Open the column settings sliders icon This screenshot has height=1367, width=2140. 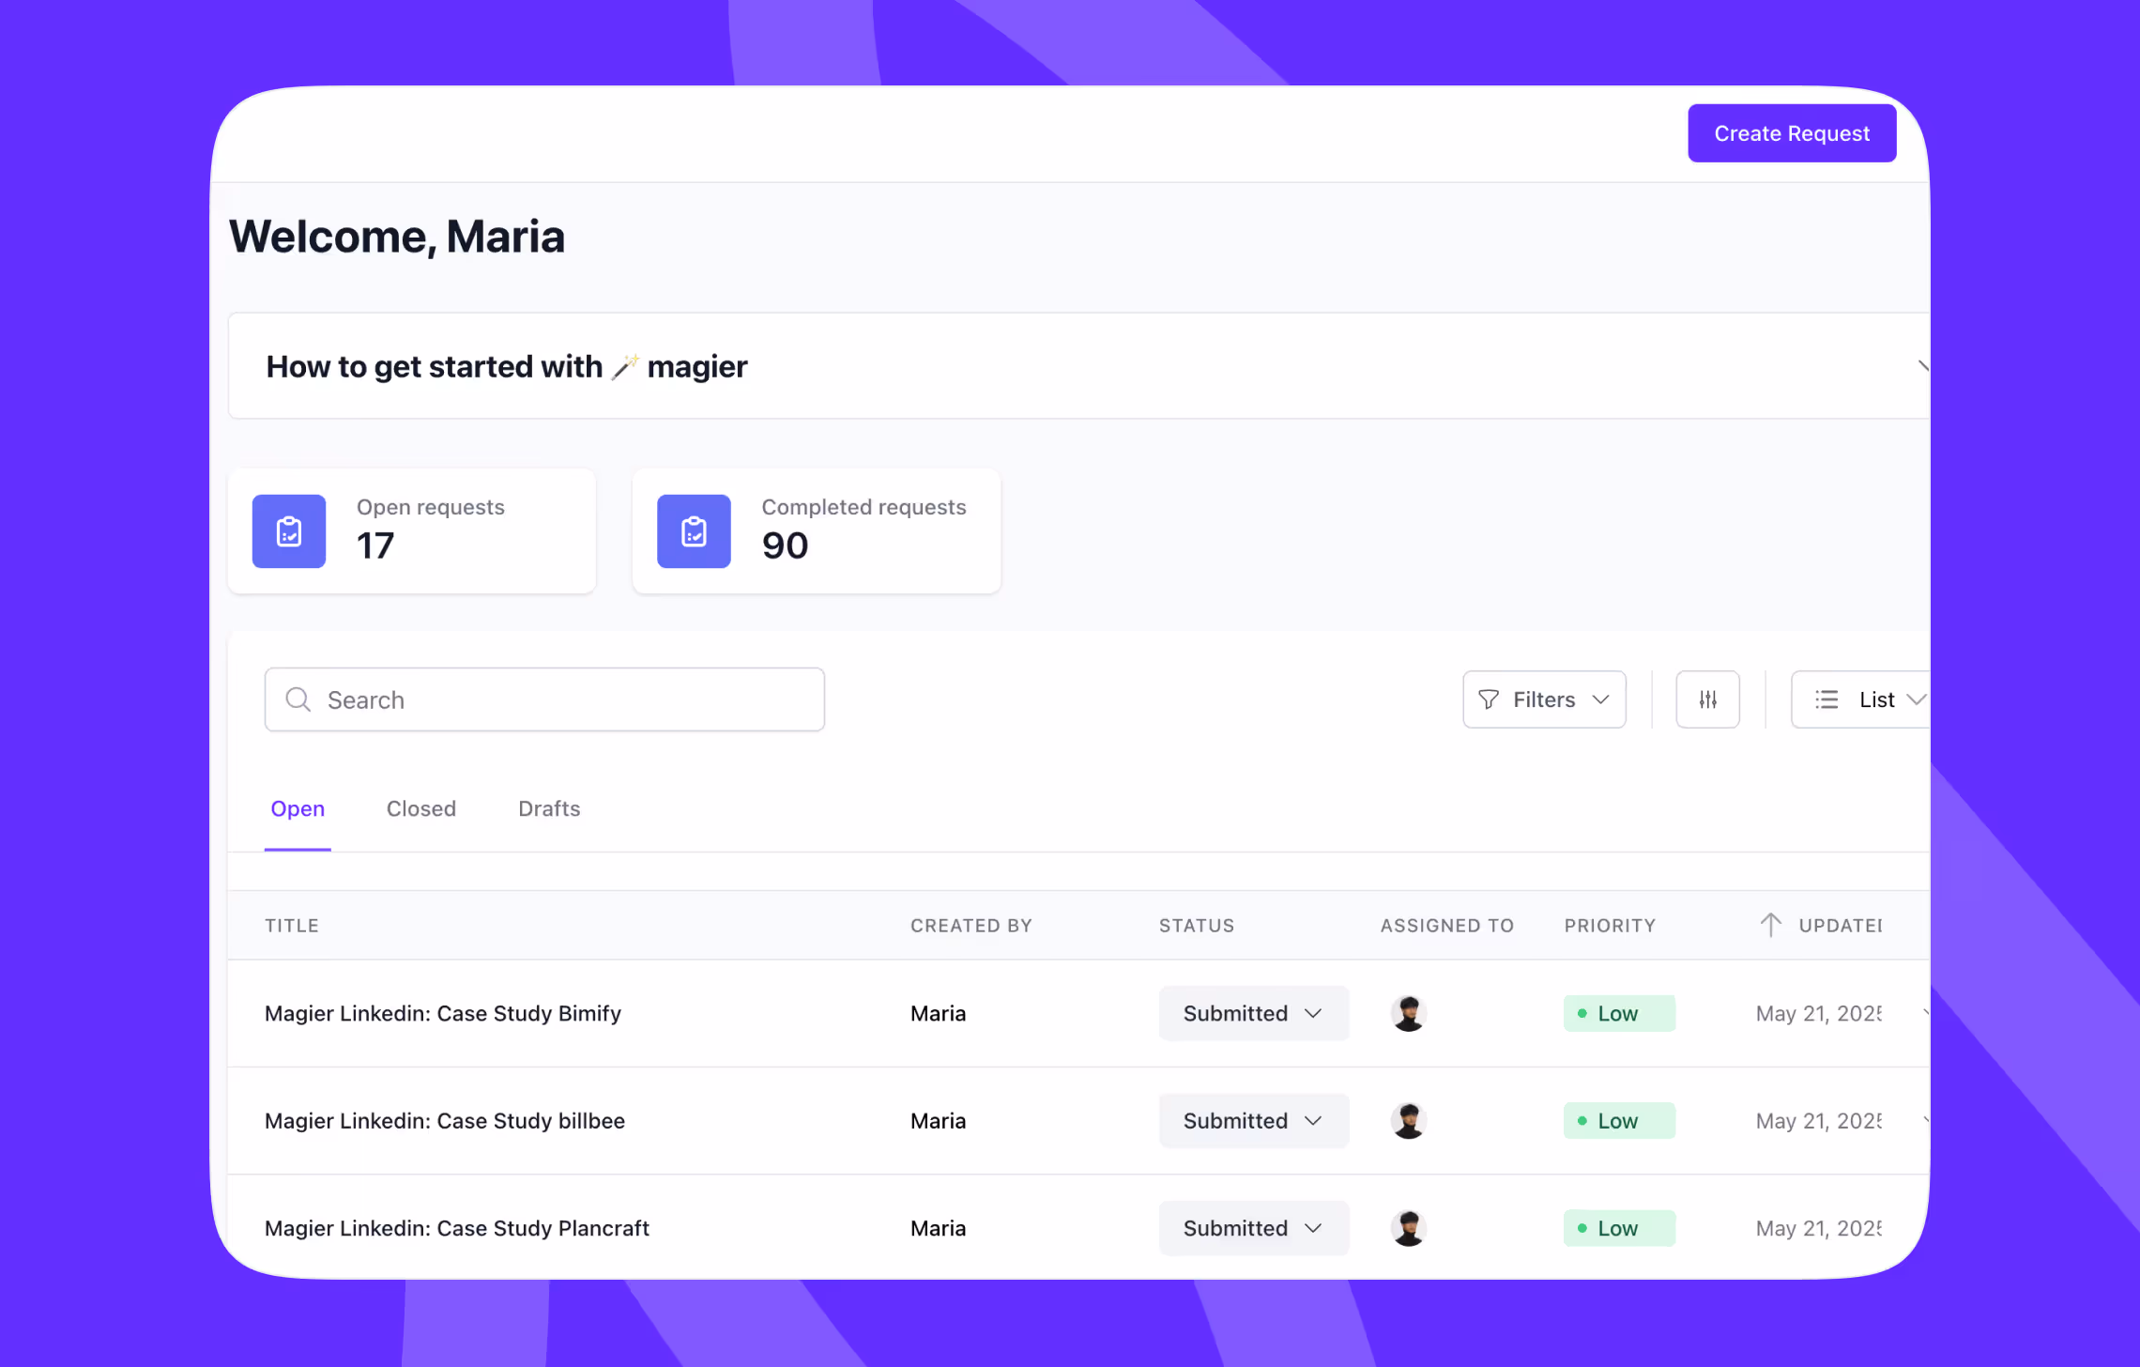pos(1707,699)
